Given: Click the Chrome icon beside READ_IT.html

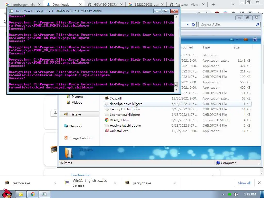Looking at the screenshot, I should point(106,120).
